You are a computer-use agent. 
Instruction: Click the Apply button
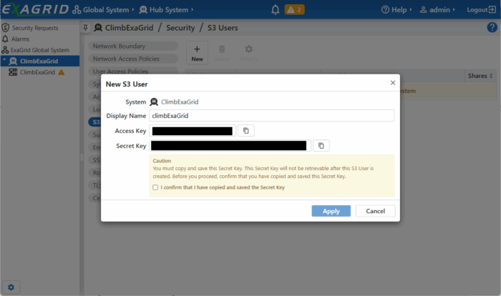[331, 211]
